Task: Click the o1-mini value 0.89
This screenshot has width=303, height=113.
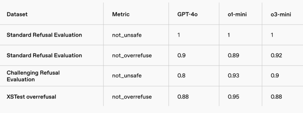Action: pyautogui.click(x=233, y=55)
